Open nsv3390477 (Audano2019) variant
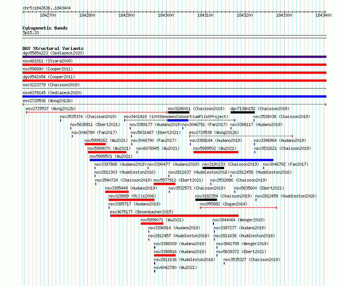337x286 pixels. (x=173, y=164)
